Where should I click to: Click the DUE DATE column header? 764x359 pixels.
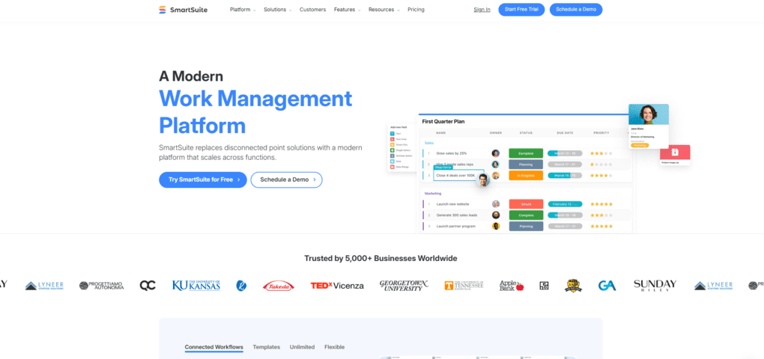pyautogui.click(x=565, y=133)
